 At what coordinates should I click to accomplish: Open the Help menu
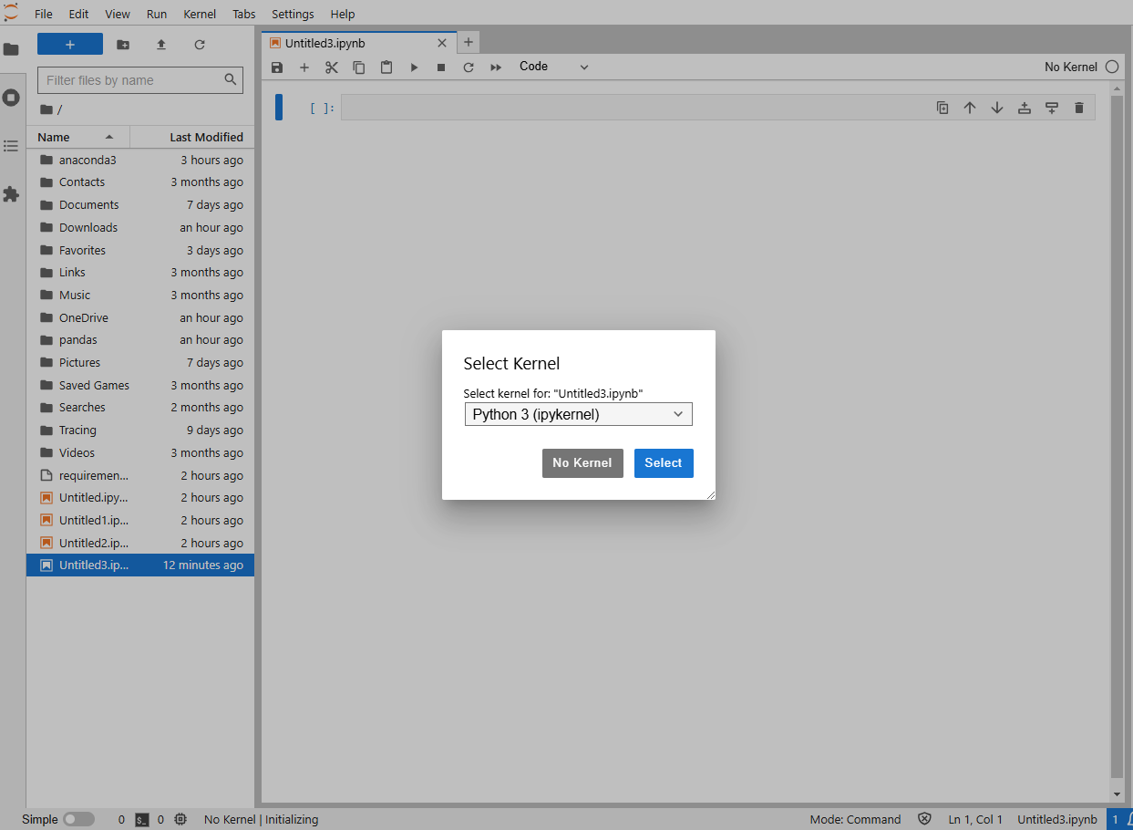coord(343,14)
